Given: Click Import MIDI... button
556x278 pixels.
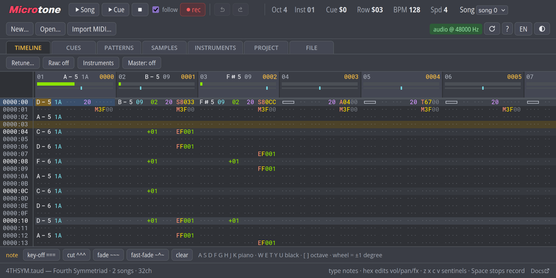Looking at the screenshot, I should pos(92,29).
